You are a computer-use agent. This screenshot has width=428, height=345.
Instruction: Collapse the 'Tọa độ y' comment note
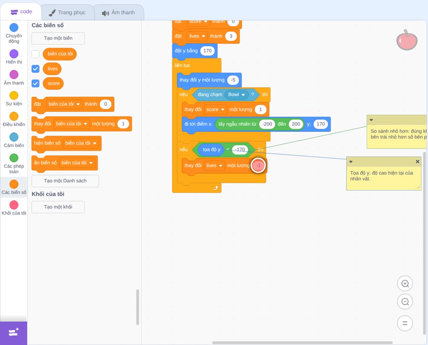tap(351, 161)
